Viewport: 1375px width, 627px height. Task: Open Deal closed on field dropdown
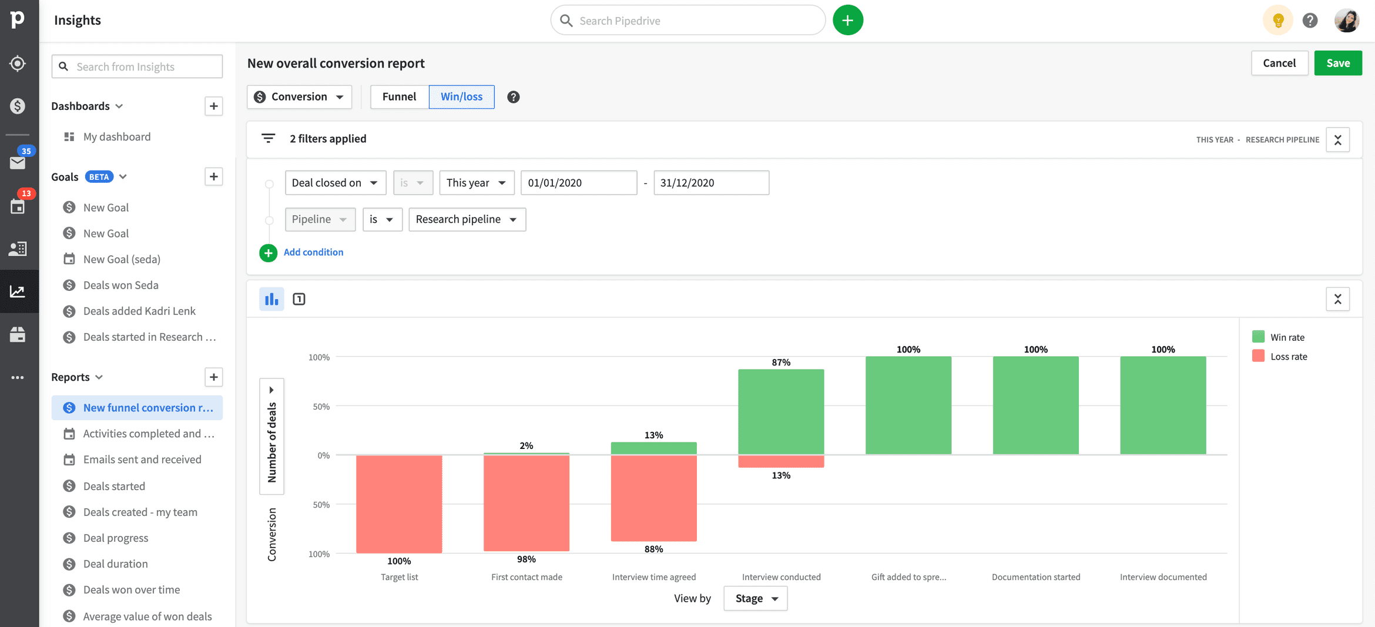(x=335, y=183)
